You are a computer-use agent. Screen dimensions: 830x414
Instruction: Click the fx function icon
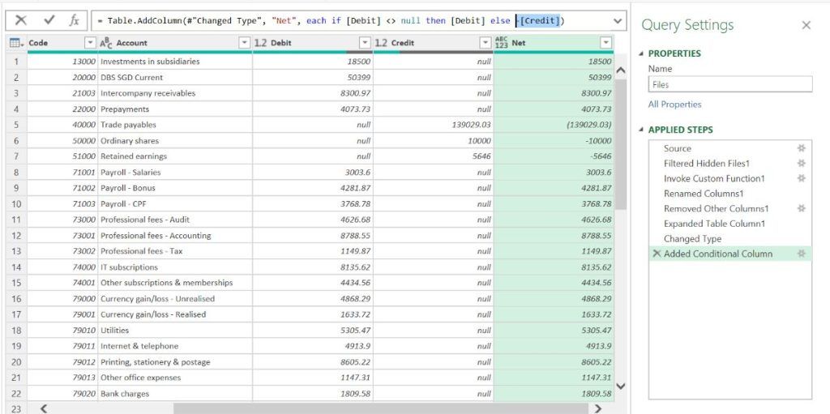[x=74, y=20]
